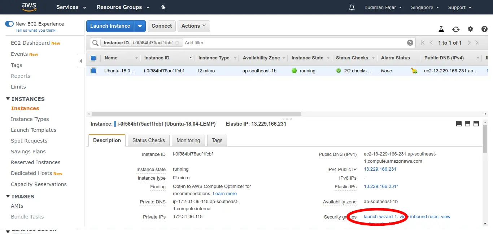Image resolution: width=493 pixels, height=234 pixels.
Task: Toggle the New EC2 Experience switch
Action: (x=9, y=24)
